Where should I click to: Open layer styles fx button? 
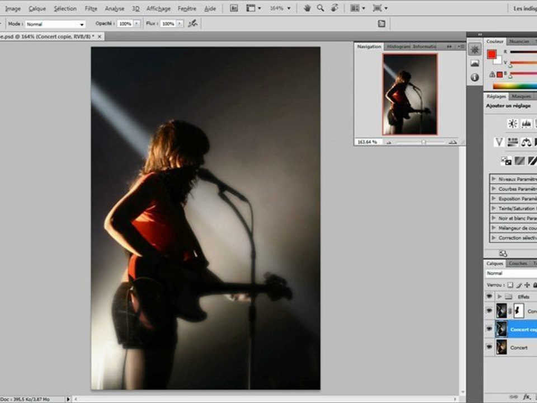coord(527,397)
